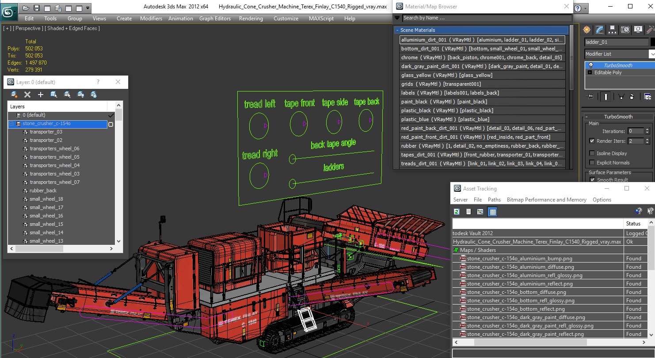
Task: Expand the Editable Poly plus box
Action: [590, 72]
